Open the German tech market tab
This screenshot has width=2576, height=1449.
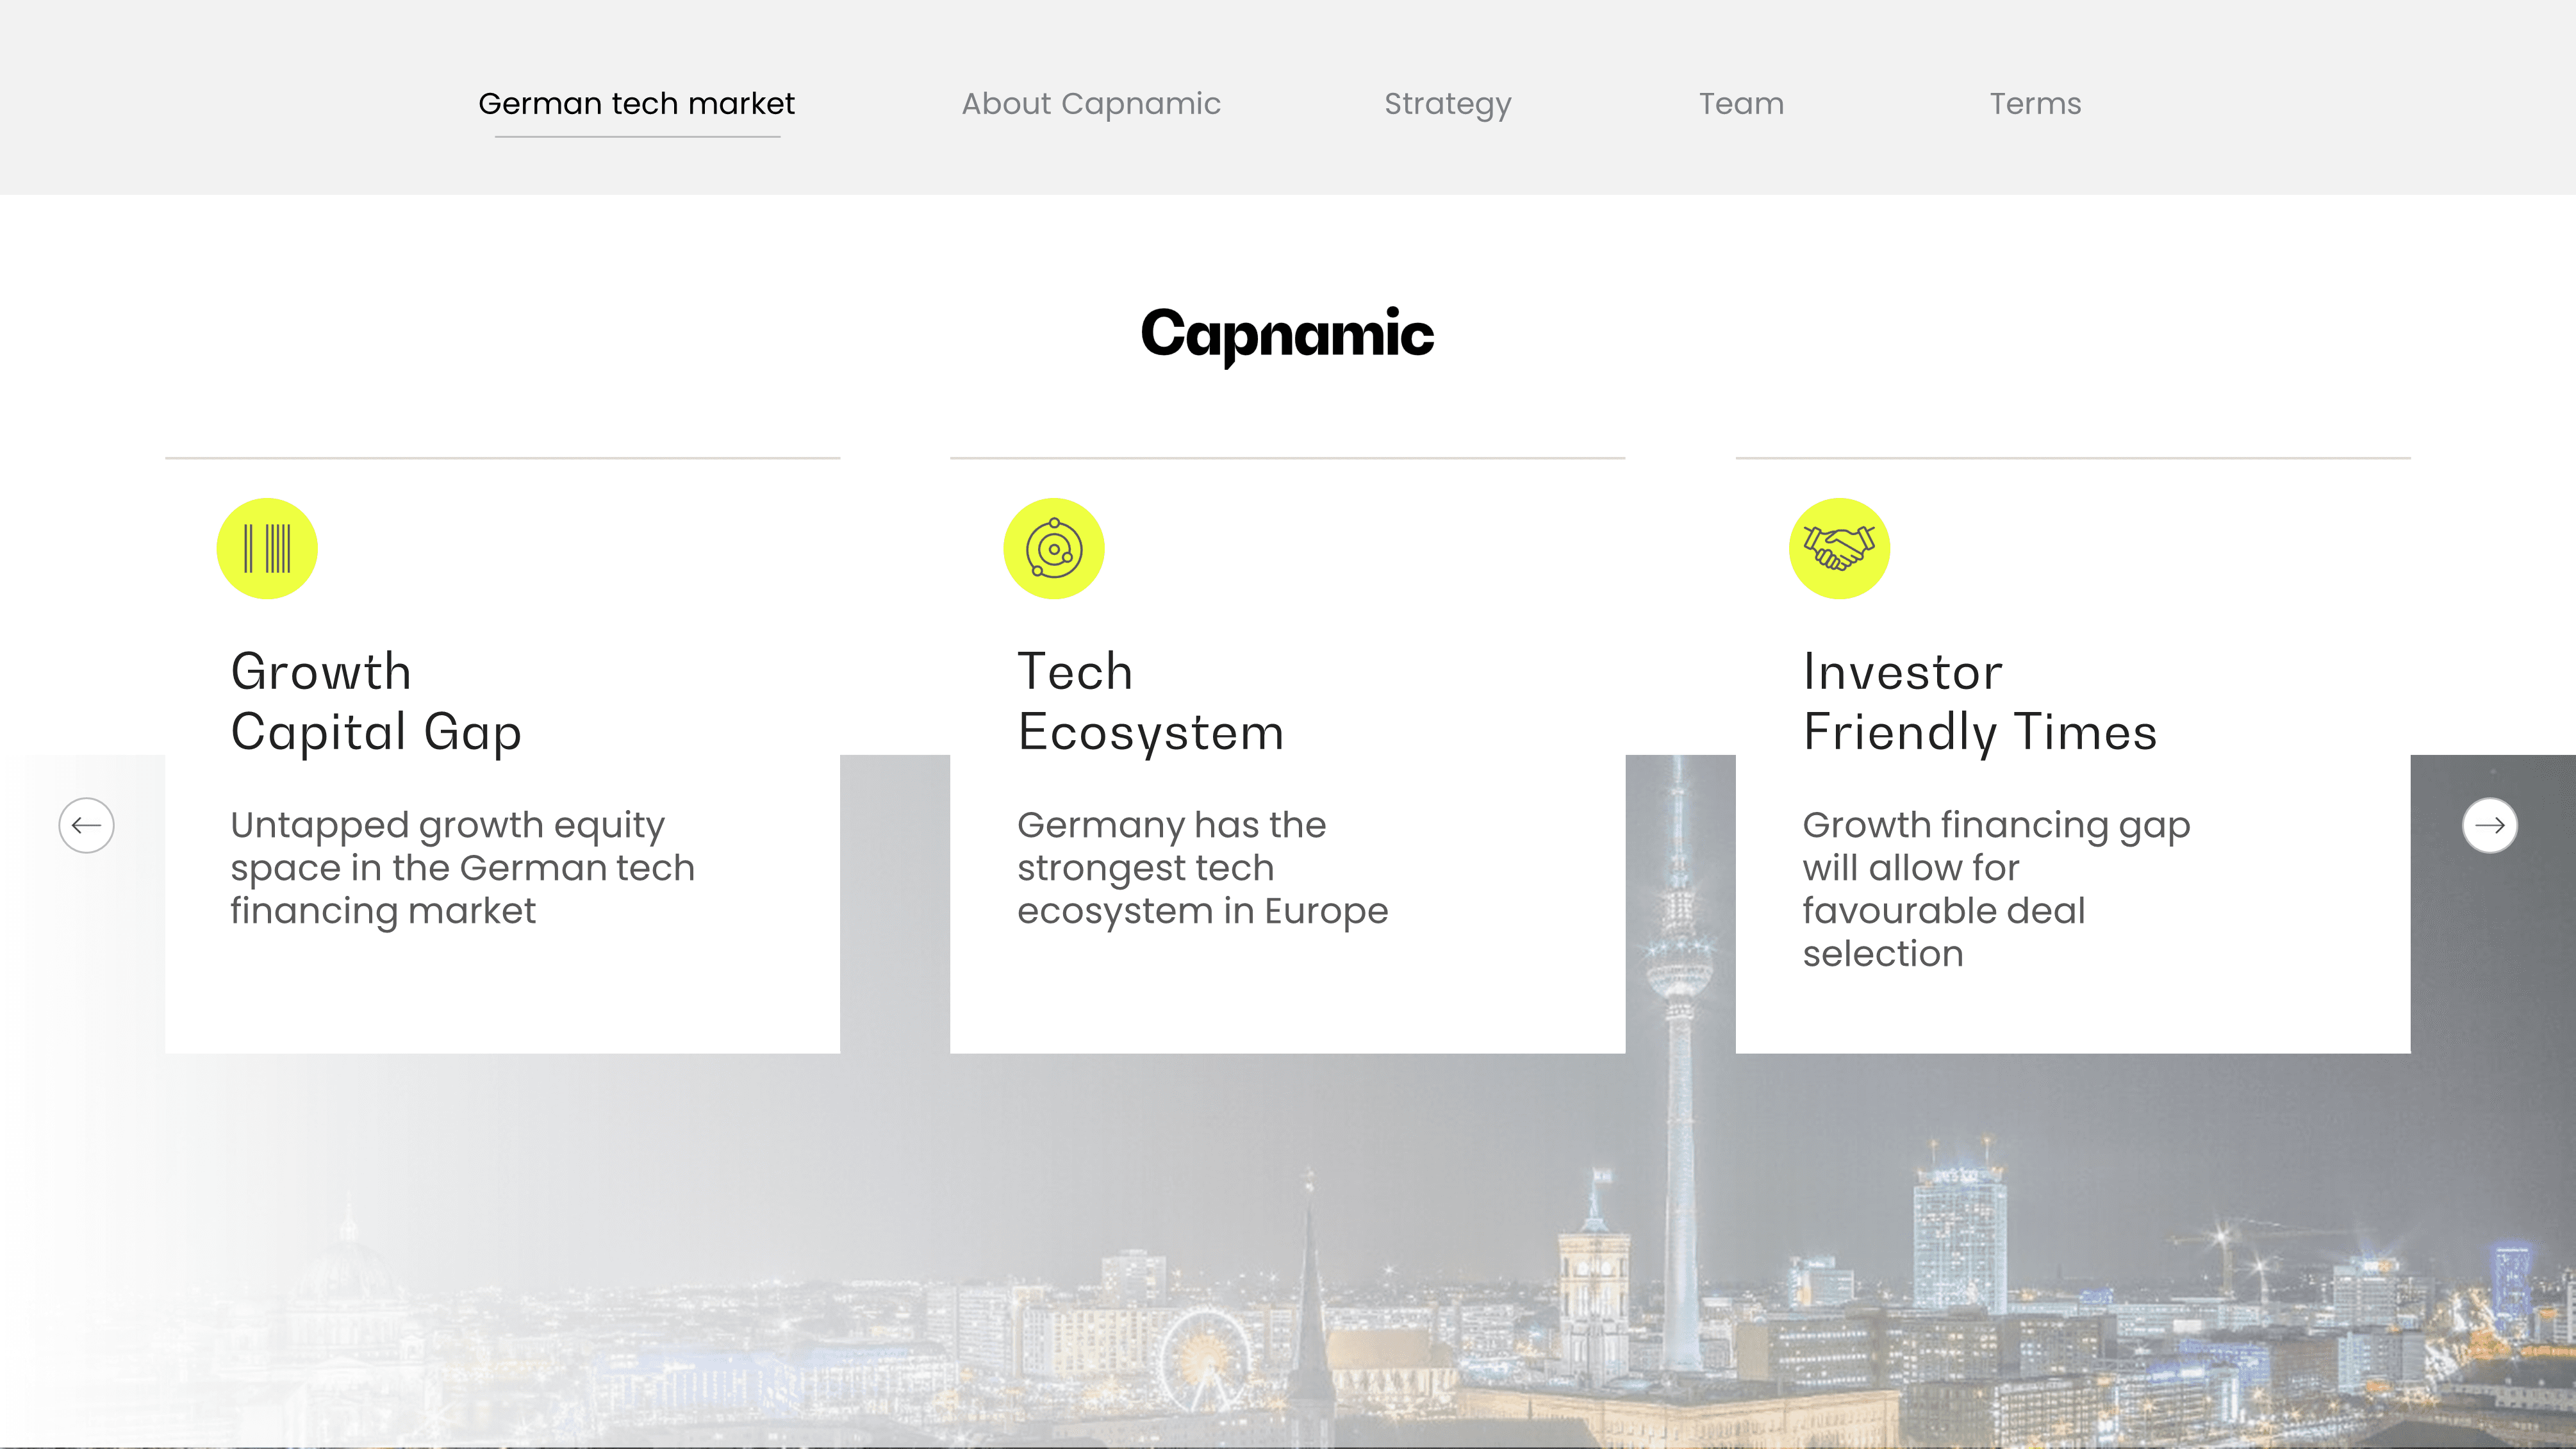point(636,103)
